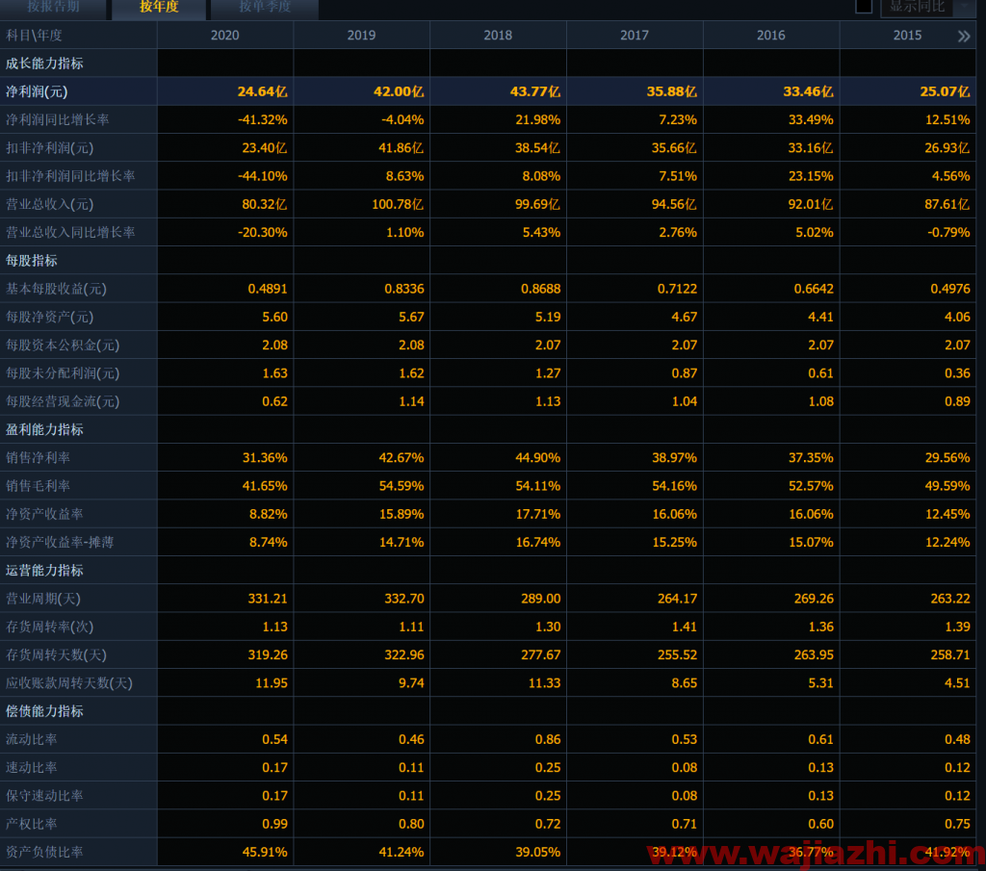The image size is (986, 871).
Task: Click the revenue growth cell -20.30%
Action: point(262,233)
